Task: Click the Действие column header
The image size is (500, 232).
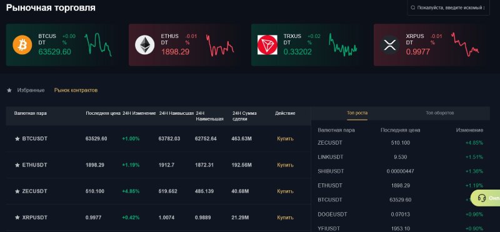Action: 286,114
